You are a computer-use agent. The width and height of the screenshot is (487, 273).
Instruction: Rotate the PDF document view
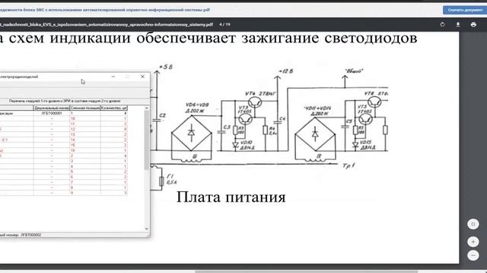click(443, 24)
